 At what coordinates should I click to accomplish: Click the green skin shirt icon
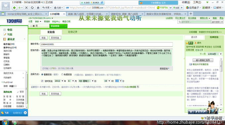pyautogui.click(x=207, y=2)
